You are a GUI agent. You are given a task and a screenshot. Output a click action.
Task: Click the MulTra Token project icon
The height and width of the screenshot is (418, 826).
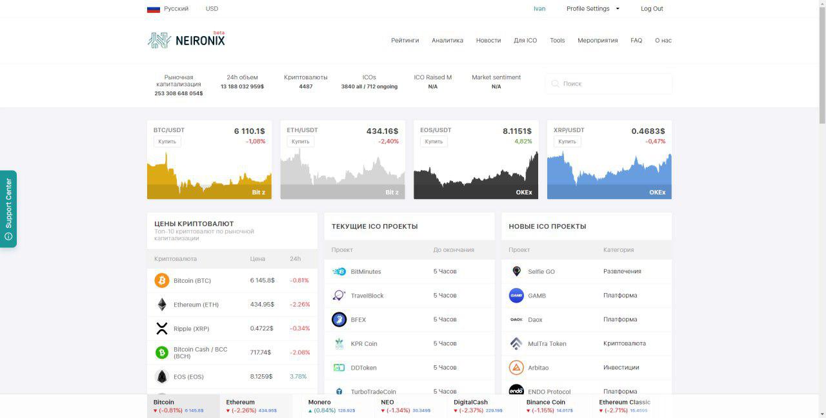coord(516,344)
